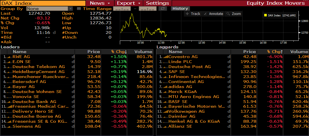Click the Export menu label
The width and height of the screenshot is (309, 136).
[126, 3]
